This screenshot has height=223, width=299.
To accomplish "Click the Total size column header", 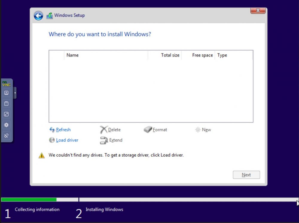I will click(164, 55).
